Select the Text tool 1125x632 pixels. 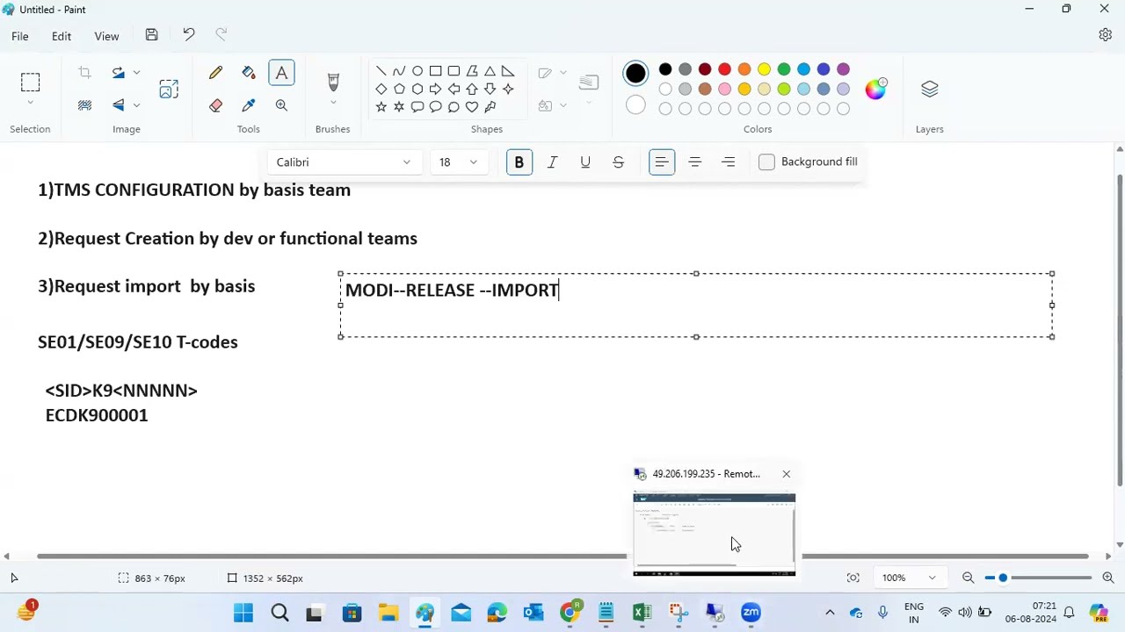(281, 73)
